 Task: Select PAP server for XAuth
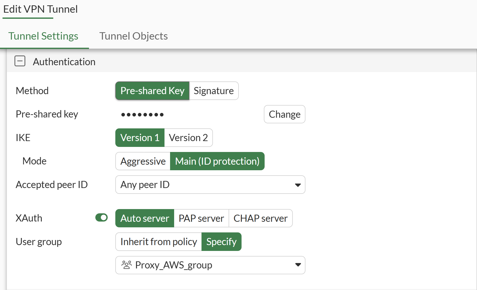click(201, 218)
